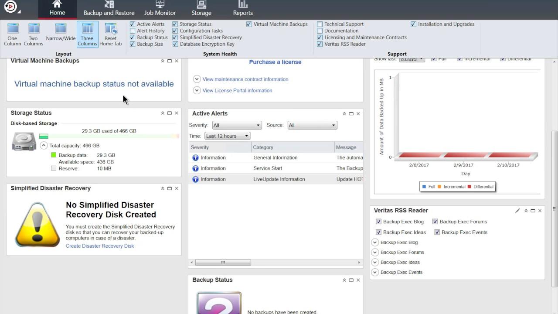The width and height of the screenshot is (558, 314).
Task: Select the Three Columns layout icon
Action: pos(87,34)
